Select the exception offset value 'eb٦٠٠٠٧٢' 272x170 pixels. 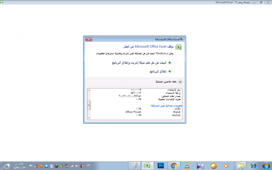click(136, 93)
